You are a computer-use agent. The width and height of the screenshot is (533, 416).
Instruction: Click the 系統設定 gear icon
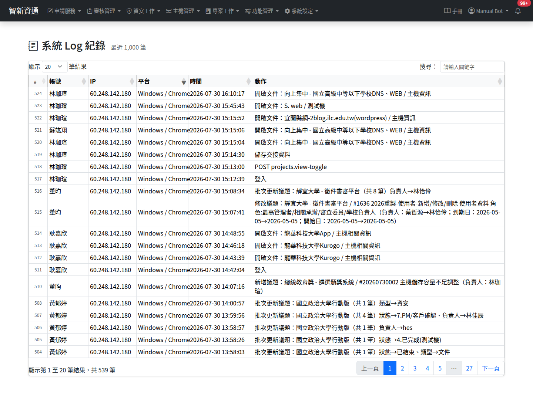coord(287,11)
